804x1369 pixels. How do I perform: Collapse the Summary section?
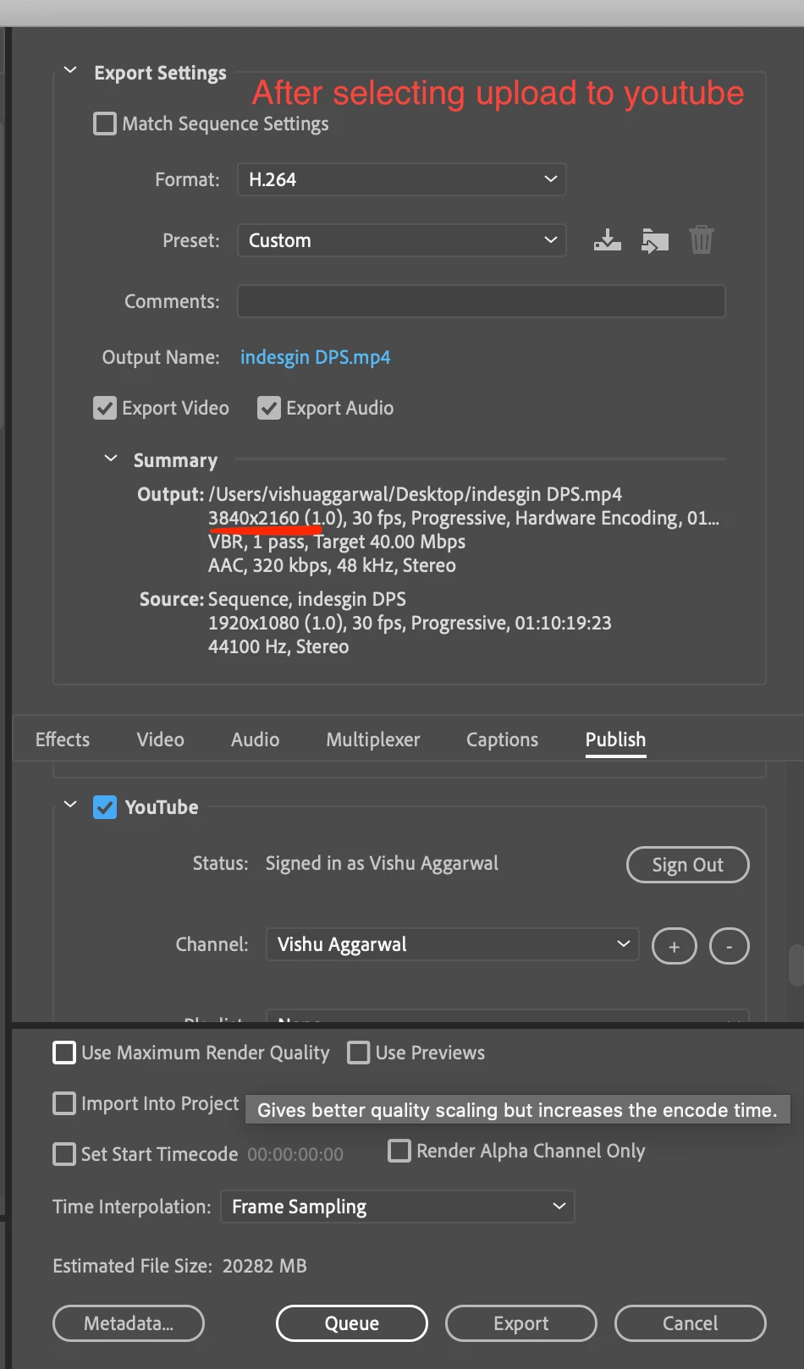coord(110,459)
